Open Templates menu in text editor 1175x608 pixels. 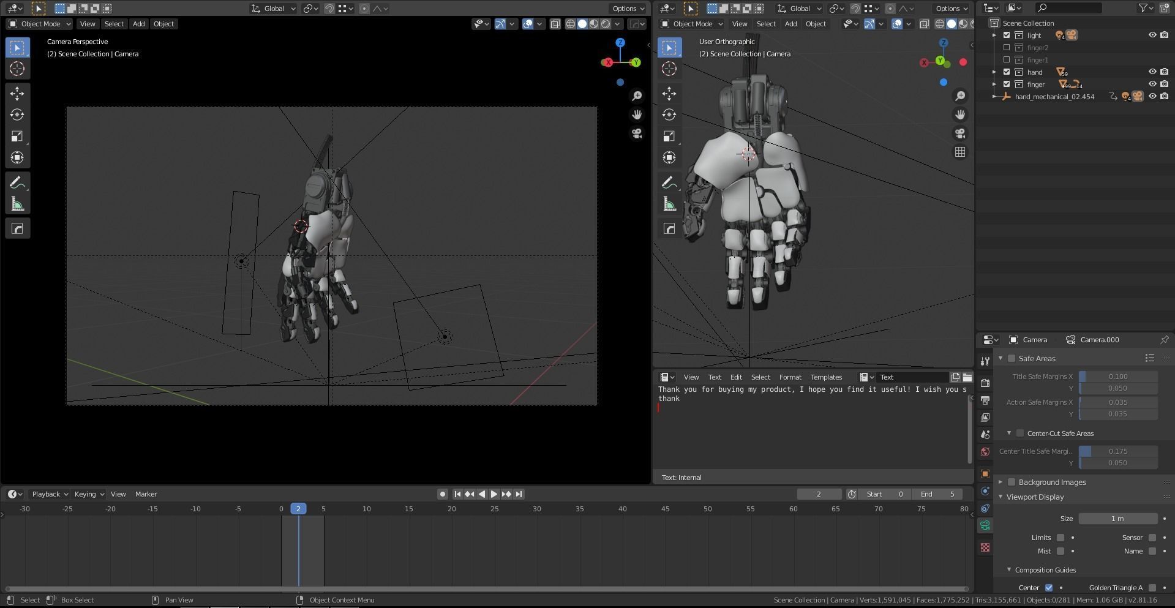click(x=826, y=377)
